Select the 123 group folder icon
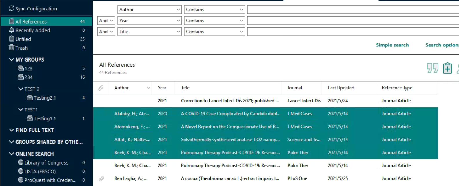The image size is (459, 186). (21, 68)
